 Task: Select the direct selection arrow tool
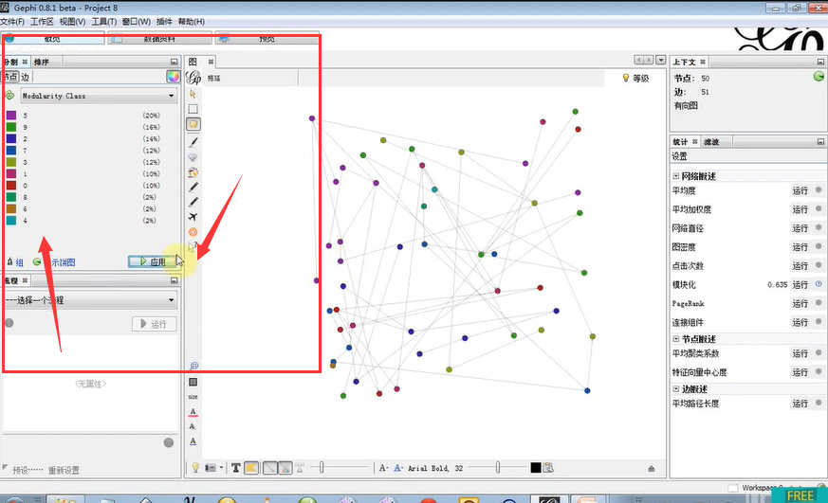pyautogui.click(x=193, y=94)
